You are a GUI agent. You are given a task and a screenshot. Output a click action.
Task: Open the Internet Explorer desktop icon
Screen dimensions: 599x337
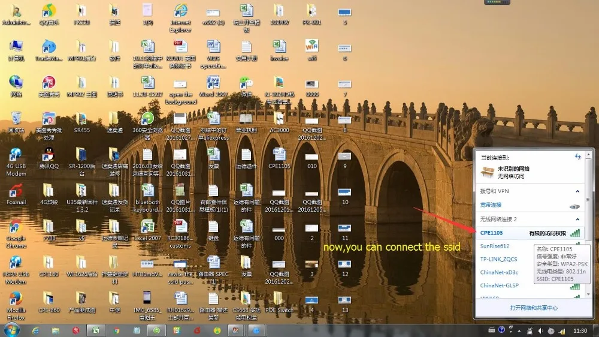click(x=181, y=17)
